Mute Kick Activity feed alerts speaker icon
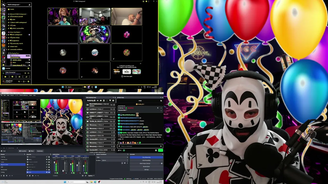The height and width of the screenshot is (184, 328). pyautogui.click(x=98, y=100)
